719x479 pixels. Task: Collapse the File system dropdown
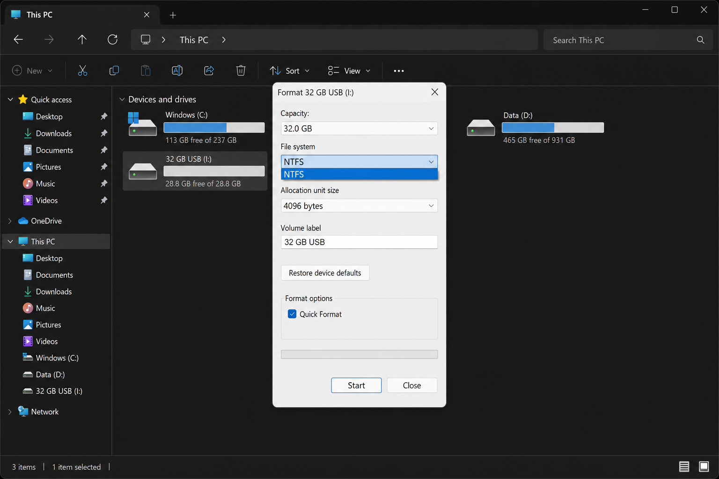point(359,161)
